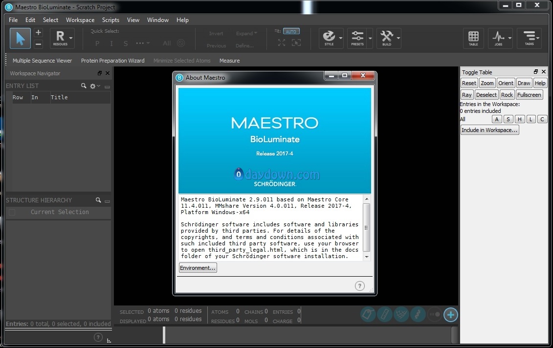This screenshot has width=553, height=348.
Task: Click the Invert selection button
Action: tap(216, 34)
